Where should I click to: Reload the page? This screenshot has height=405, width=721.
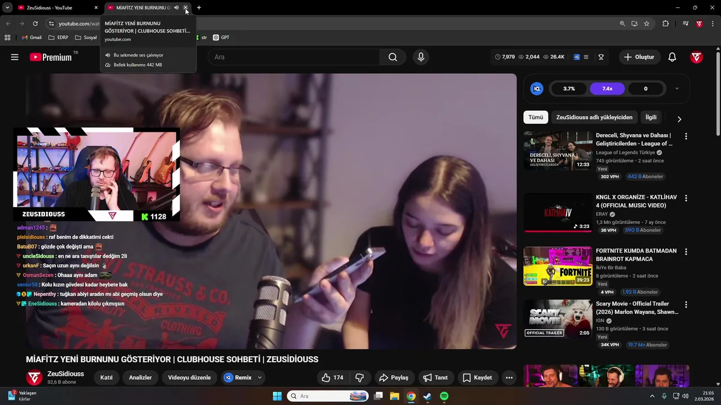(x=35, y=24)
